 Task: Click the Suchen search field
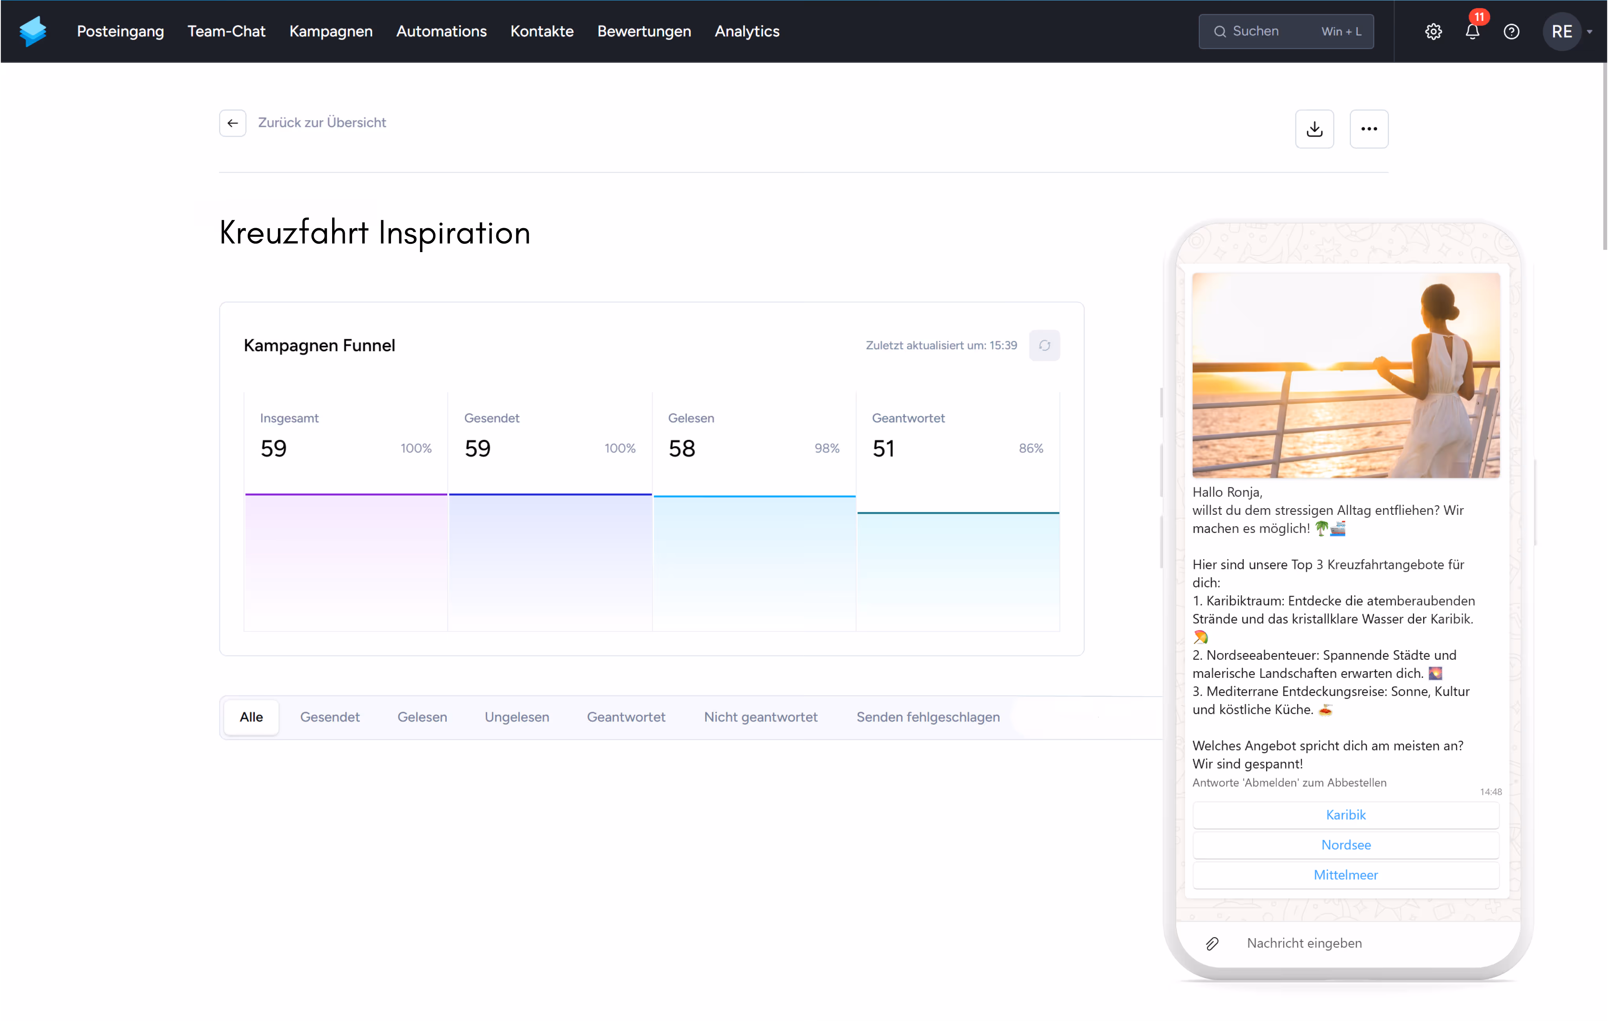[x=1285, y=31]
